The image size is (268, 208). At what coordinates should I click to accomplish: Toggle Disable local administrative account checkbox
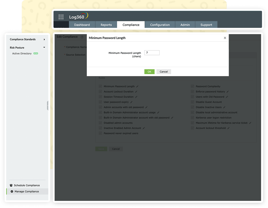(x=192, y=112)
